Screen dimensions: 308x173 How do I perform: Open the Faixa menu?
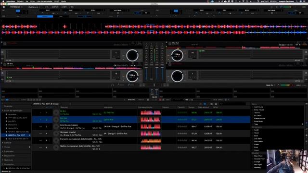(x=32, y=1)
